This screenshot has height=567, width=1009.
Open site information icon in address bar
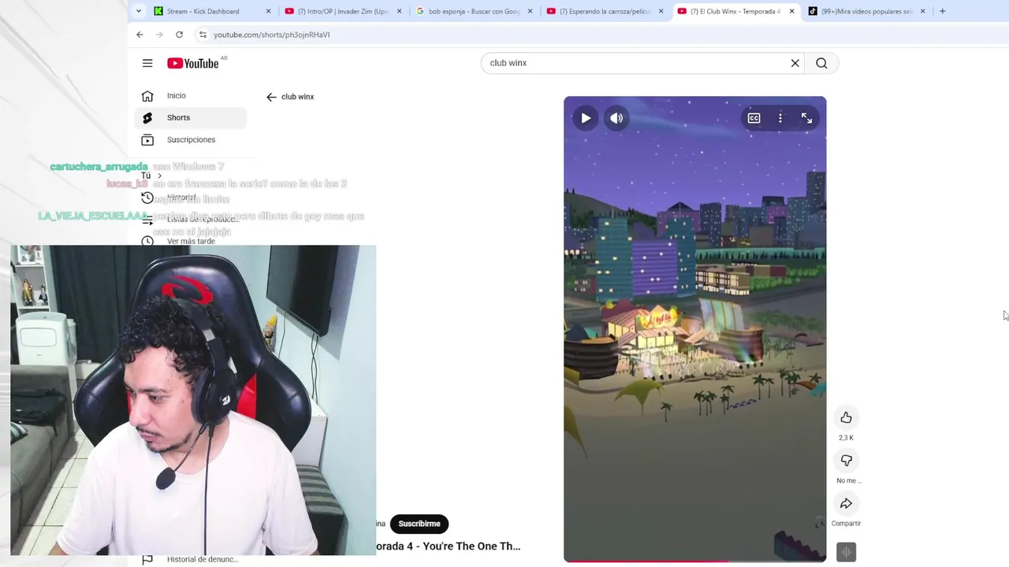(x=203, y=35)
